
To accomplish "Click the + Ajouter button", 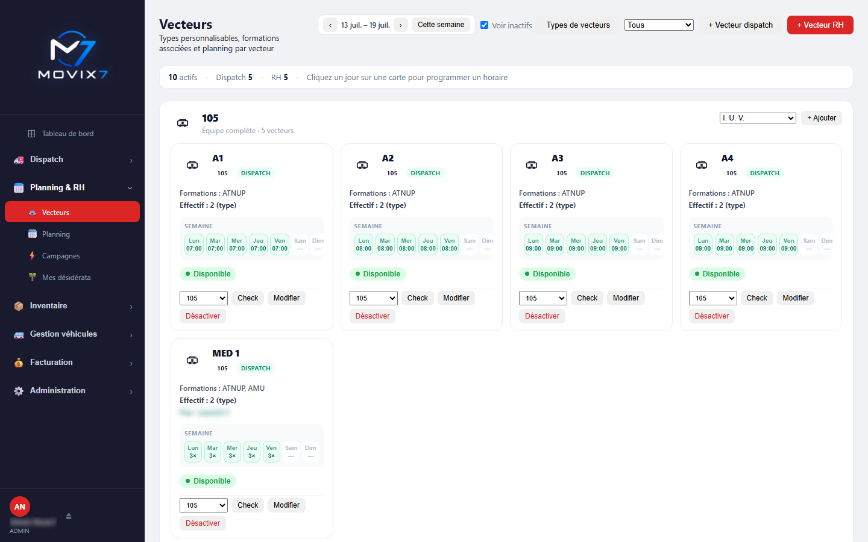I will click(822, 118).
